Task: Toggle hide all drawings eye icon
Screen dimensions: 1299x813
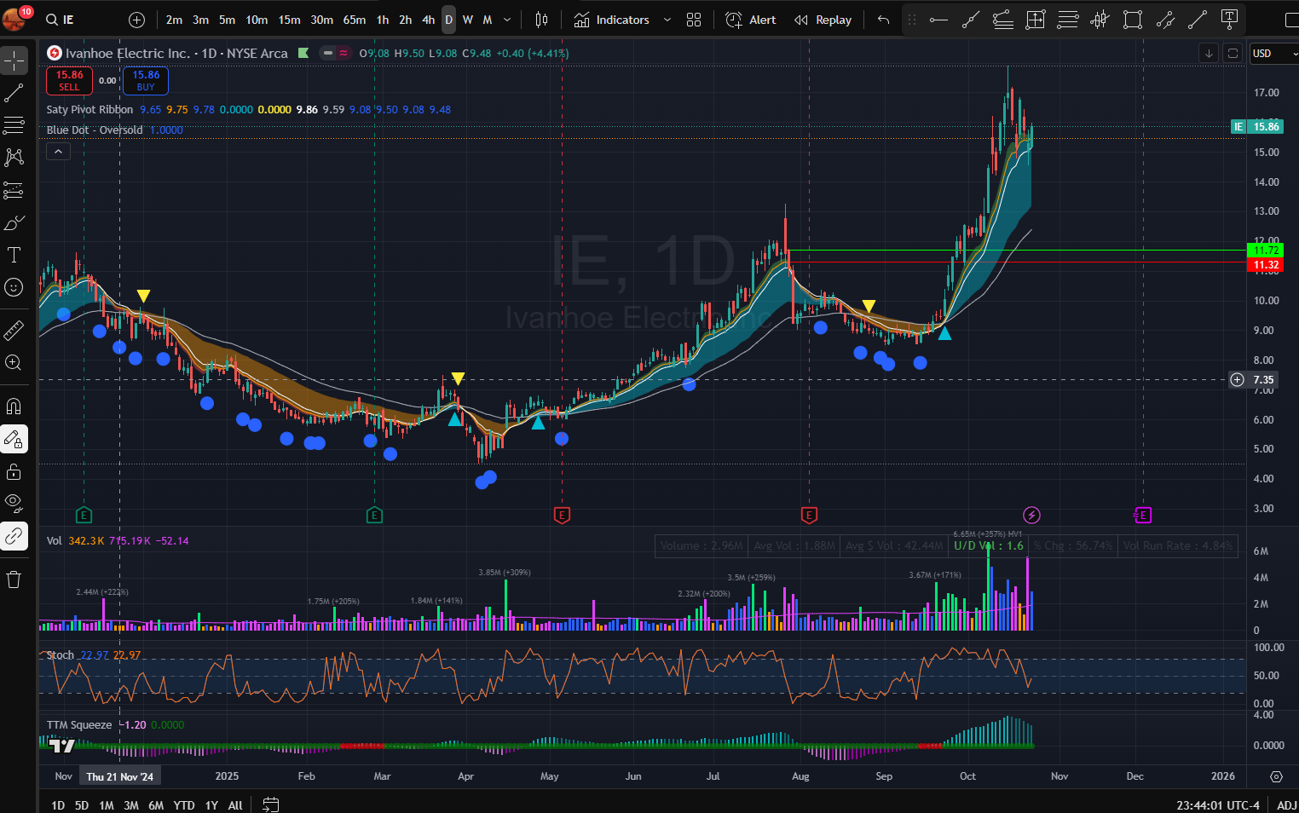Action: (14, 504)
